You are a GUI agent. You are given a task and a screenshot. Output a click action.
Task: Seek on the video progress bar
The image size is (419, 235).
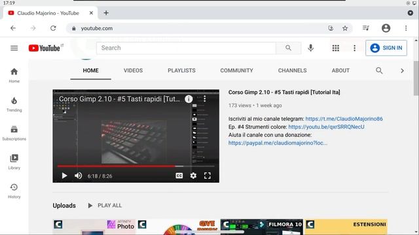136,166
